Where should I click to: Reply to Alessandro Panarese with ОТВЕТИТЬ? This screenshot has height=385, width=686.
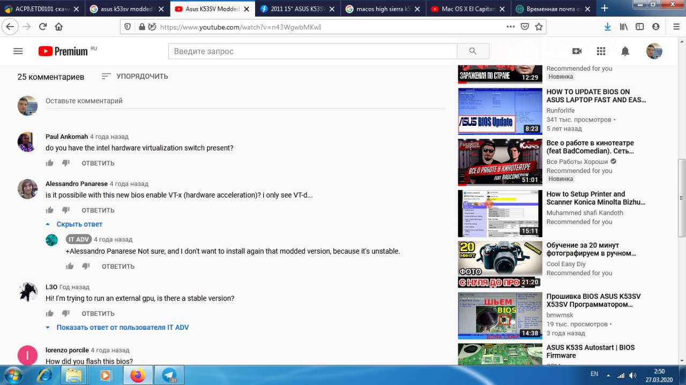[x=98, y=210]
